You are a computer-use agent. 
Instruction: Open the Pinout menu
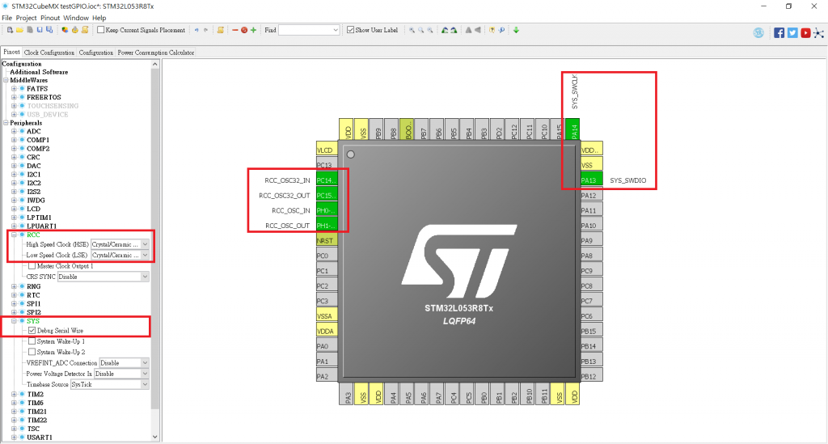[50, 18]
